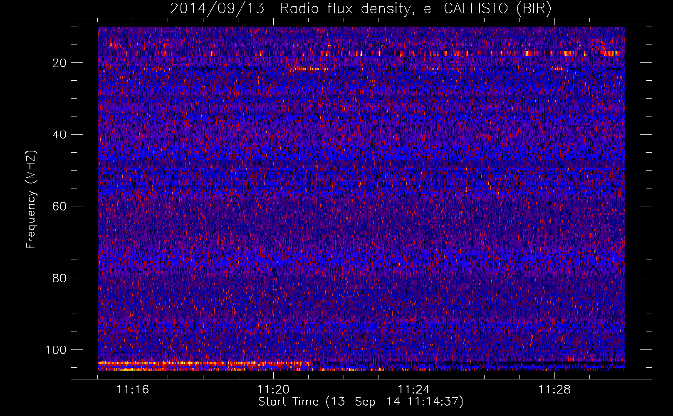Click the x-axis tick label 11:28
The height and width of the screenshot is (416, 673).
click(554, 390)
